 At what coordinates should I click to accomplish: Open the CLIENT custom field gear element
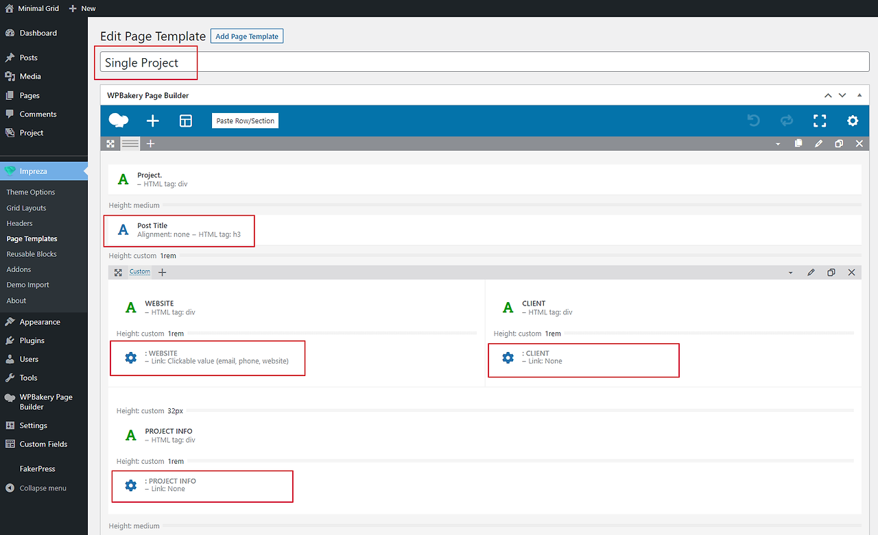(x=508, y=358)
